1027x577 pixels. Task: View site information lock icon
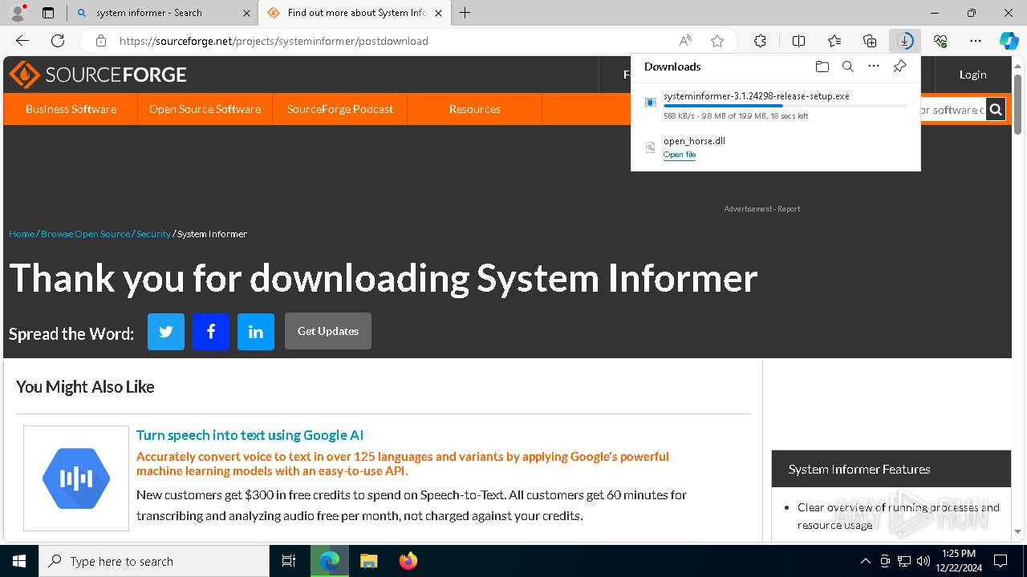pos(100,41)
